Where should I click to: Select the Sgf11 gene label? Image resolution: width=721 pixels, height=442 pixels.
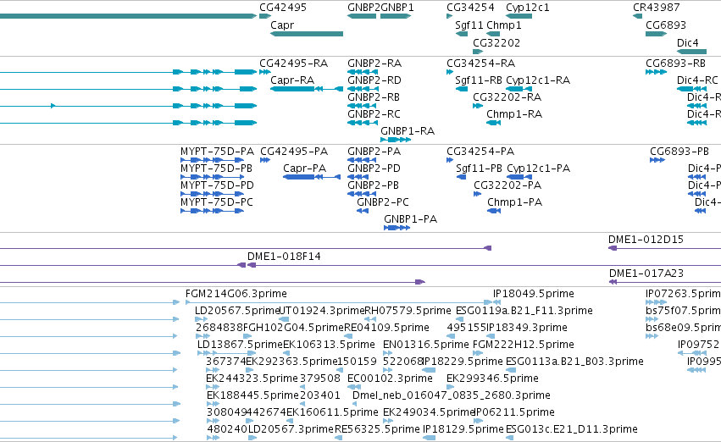469,25
